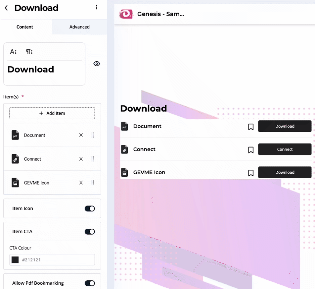Open the three-dot options menu
Screen dimensions: 315x289
(96, 7)
